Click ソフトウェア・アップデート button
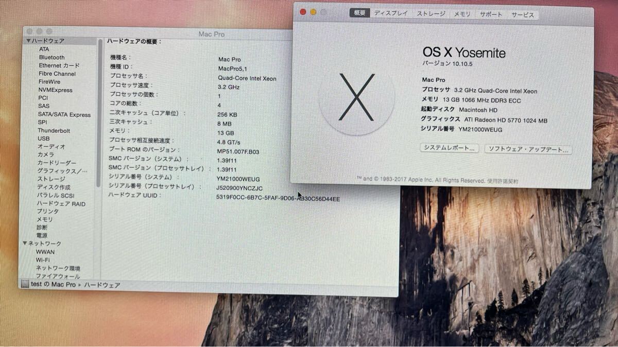Viewport: 618px width, 347px height. click(x=528, y=150)
